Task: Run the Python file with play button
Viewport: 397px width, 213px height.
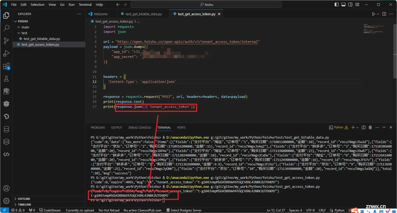Action: coord(374,14)
